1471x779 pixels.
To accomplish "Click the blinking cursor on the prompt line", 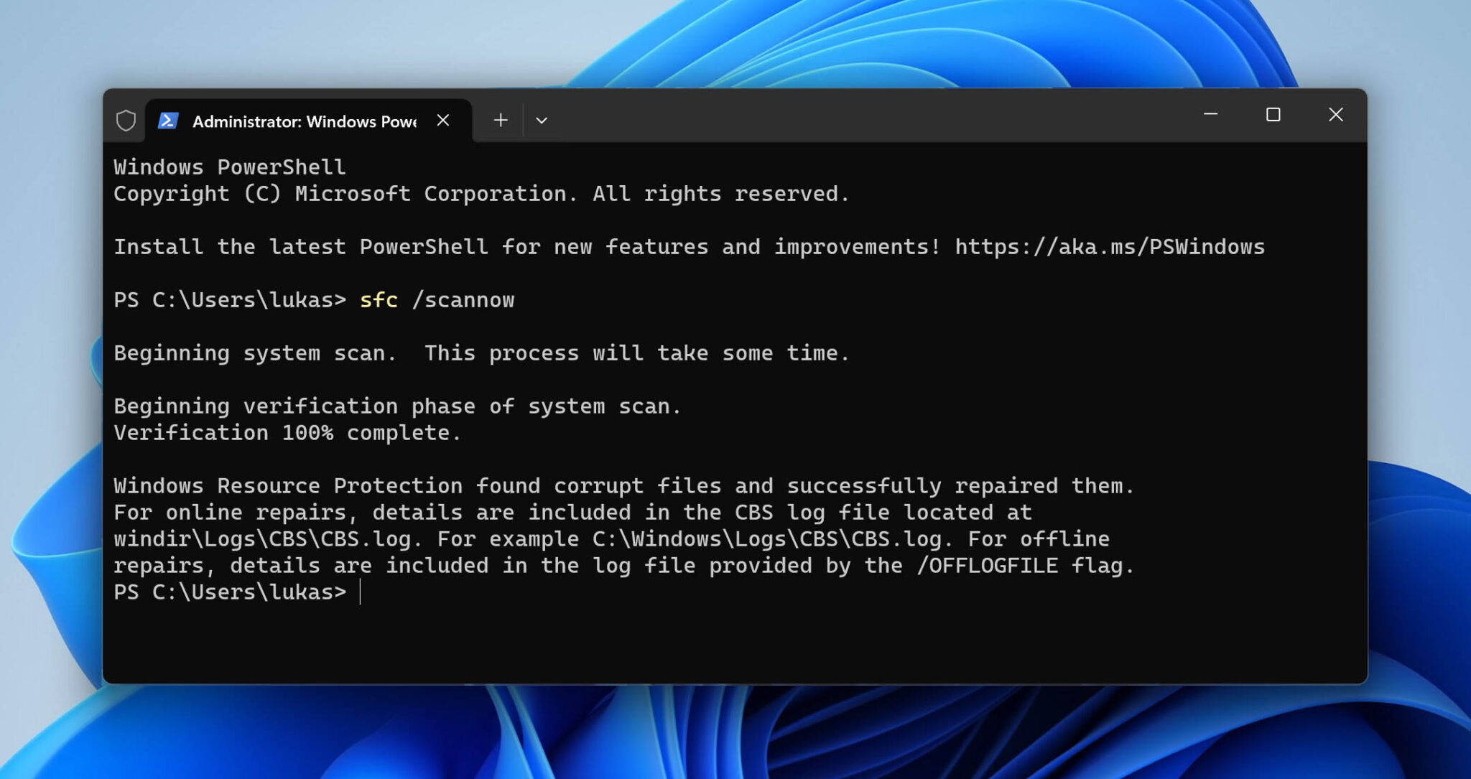I will [358, 591].
